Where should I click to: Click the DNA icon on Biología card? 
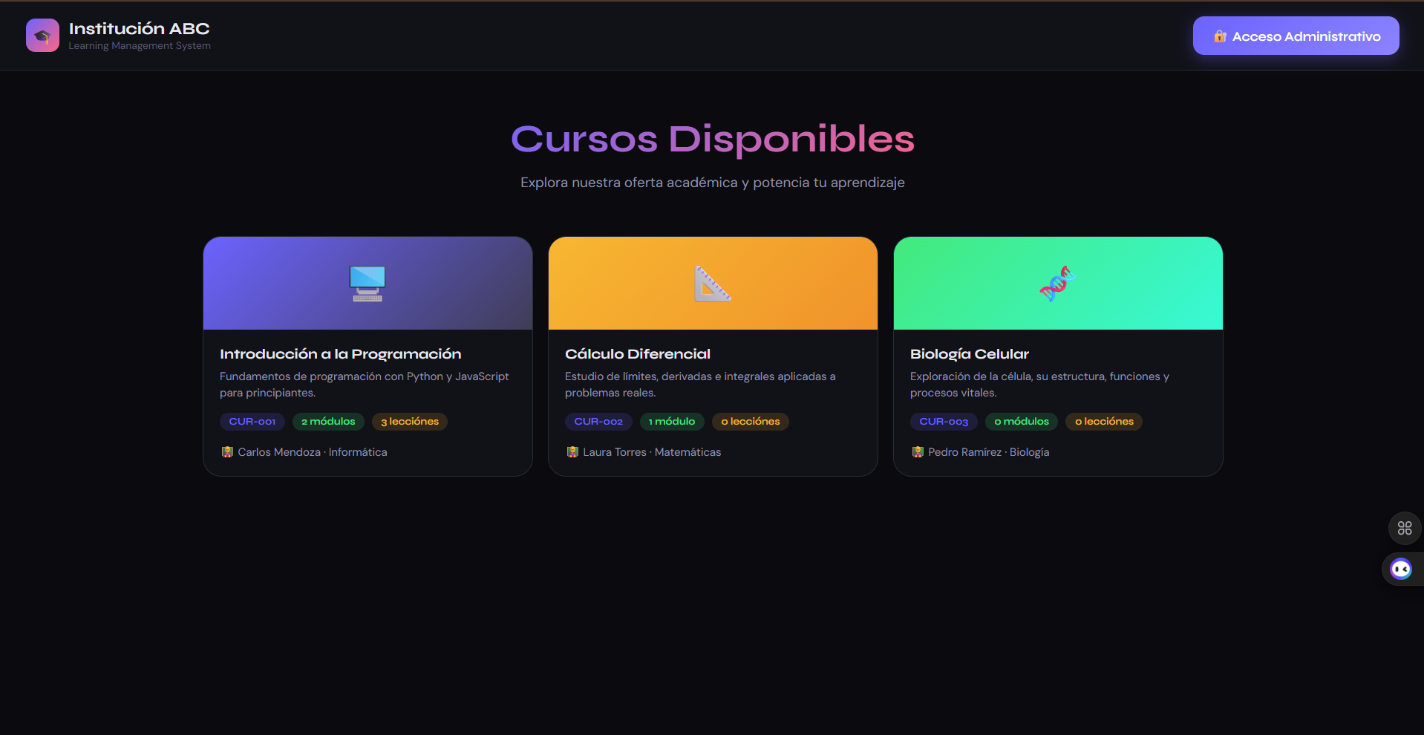pyautogui.click(x=1058, y=284)
